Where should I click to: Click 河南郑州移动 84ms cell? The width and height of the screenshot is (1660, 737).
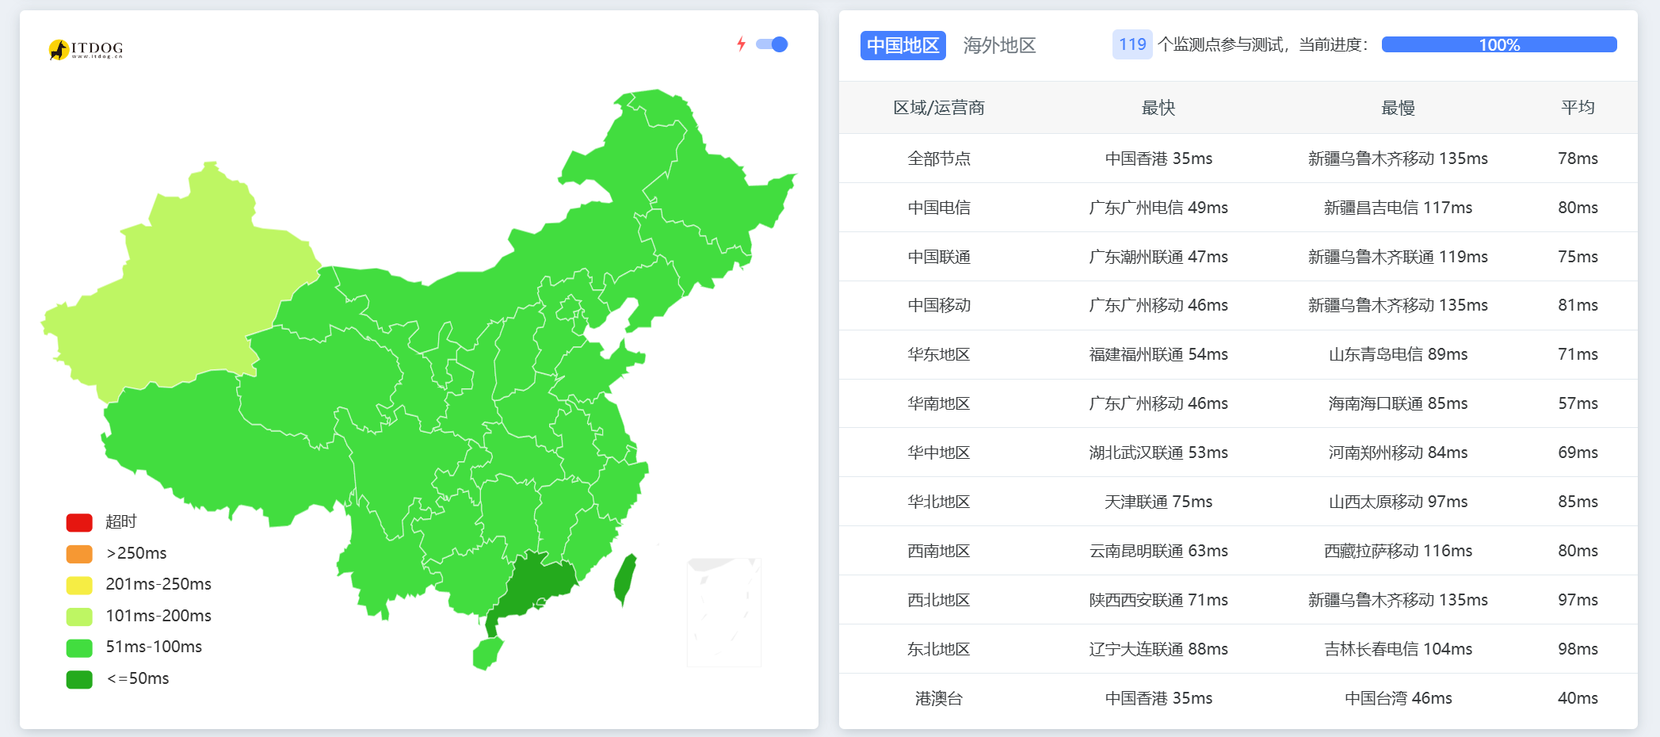click(x=1399, y=453)
